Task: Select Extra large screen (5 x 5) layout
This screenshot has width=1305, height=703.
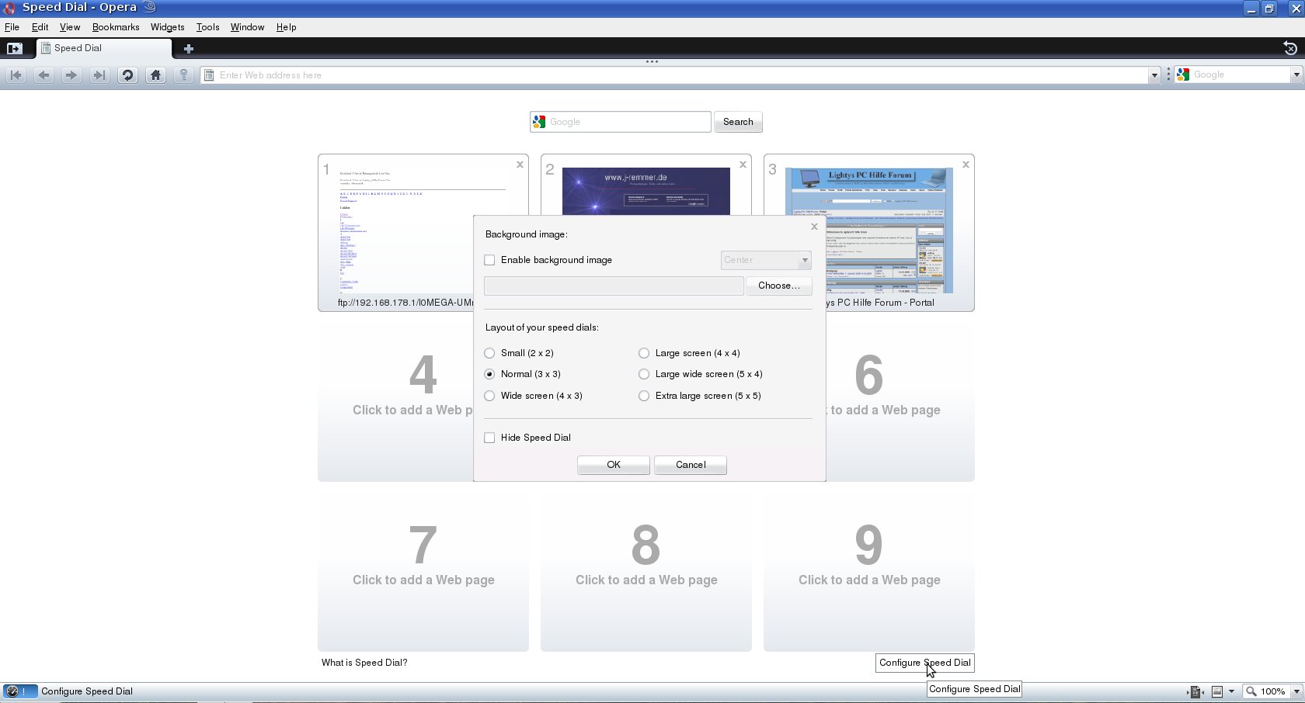Action: [644, 396]
